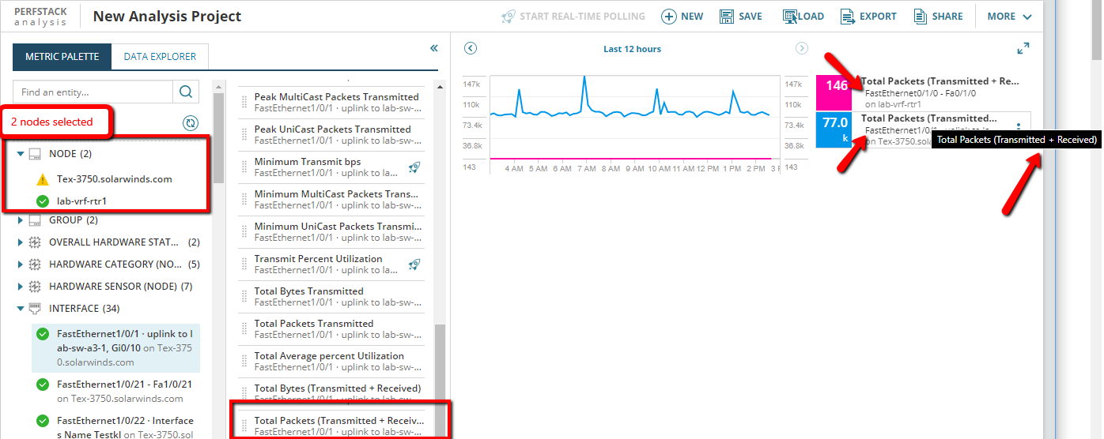Screen dimensions: 1104x439
Task: Switch to the Metric Palette tab
Action: [x=62, y=57]
